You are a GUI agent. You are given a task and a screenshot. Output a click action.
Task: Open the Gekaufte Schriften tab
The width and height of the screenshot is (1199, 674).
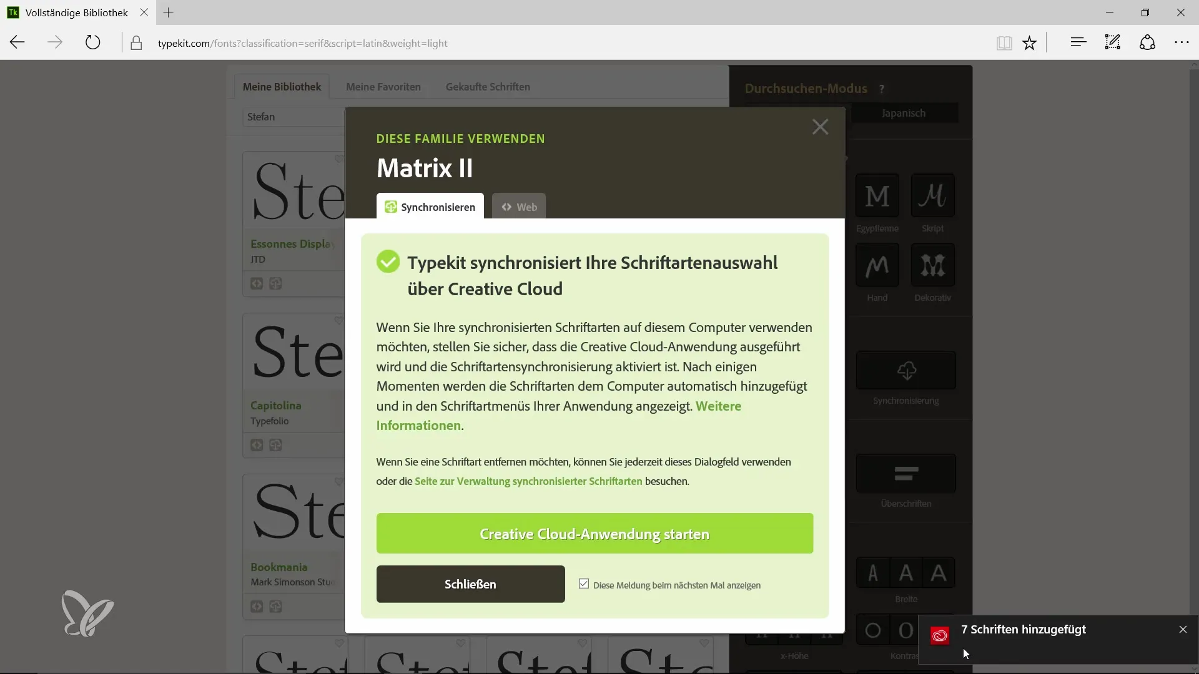tap(488, 87)
